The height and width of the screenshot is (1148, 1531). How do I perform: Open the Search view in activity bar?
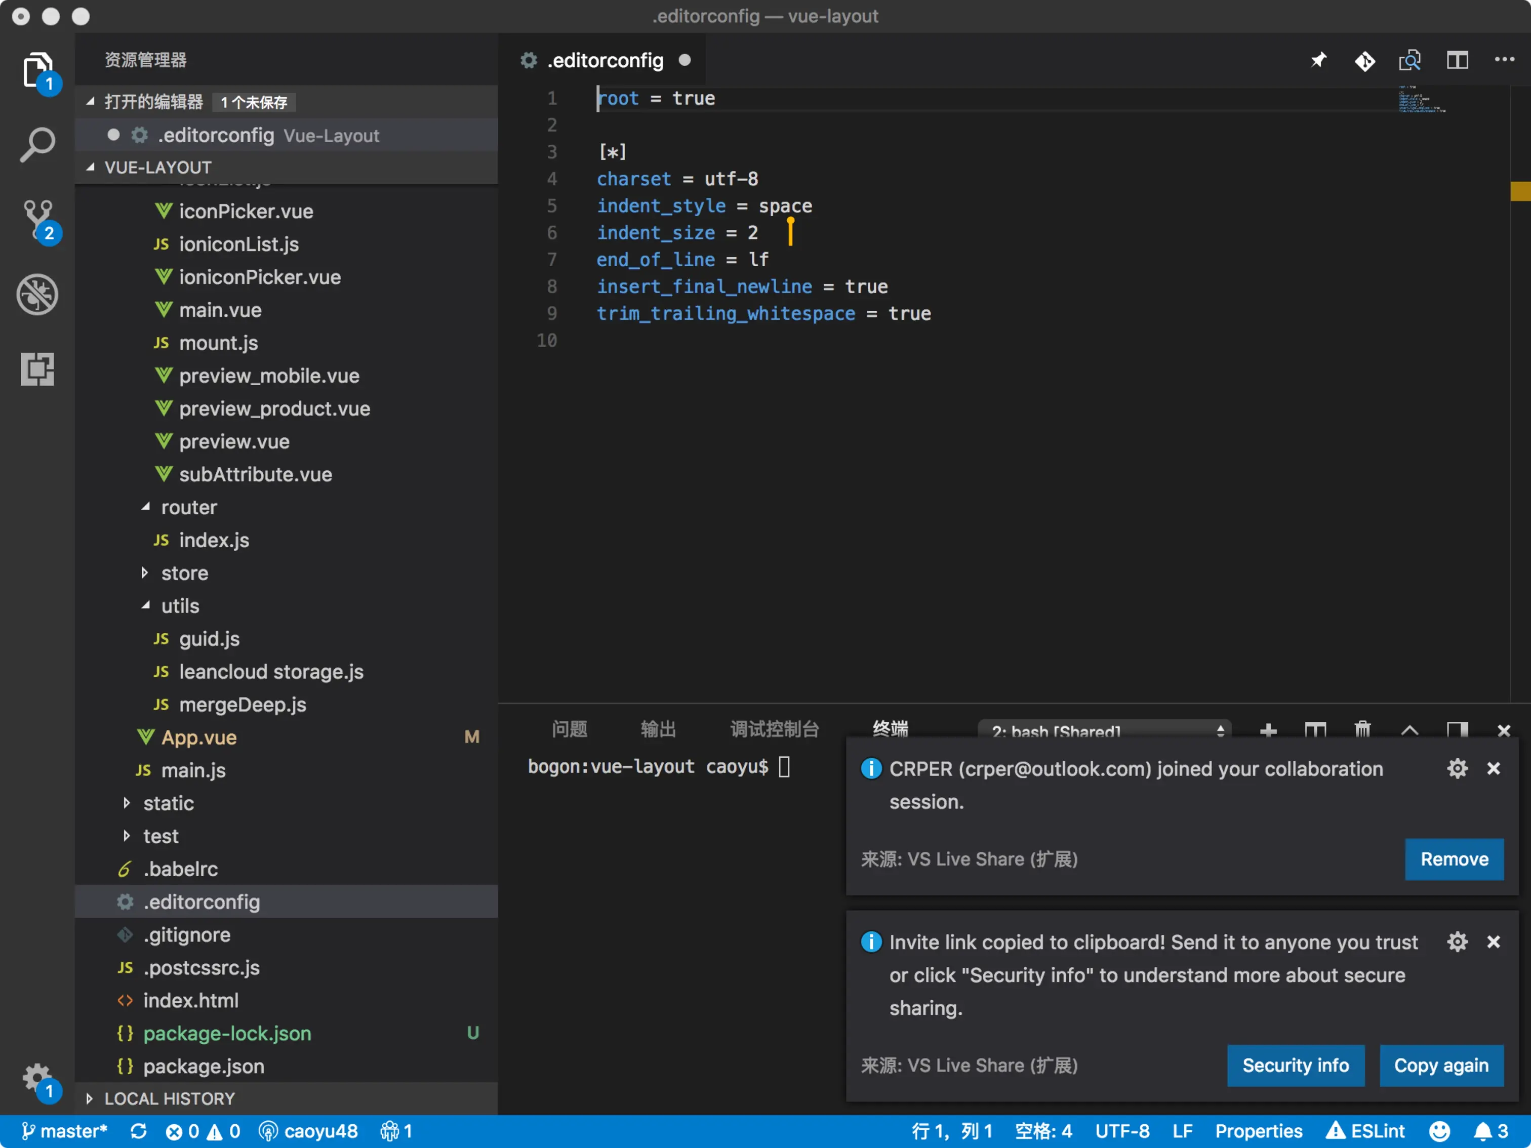coord(37,145)
